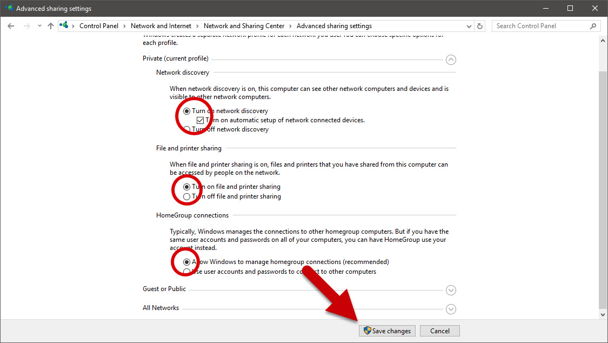Click Advanced sharing settings breadcrumb
608x343 pixels.
point(334,26)
